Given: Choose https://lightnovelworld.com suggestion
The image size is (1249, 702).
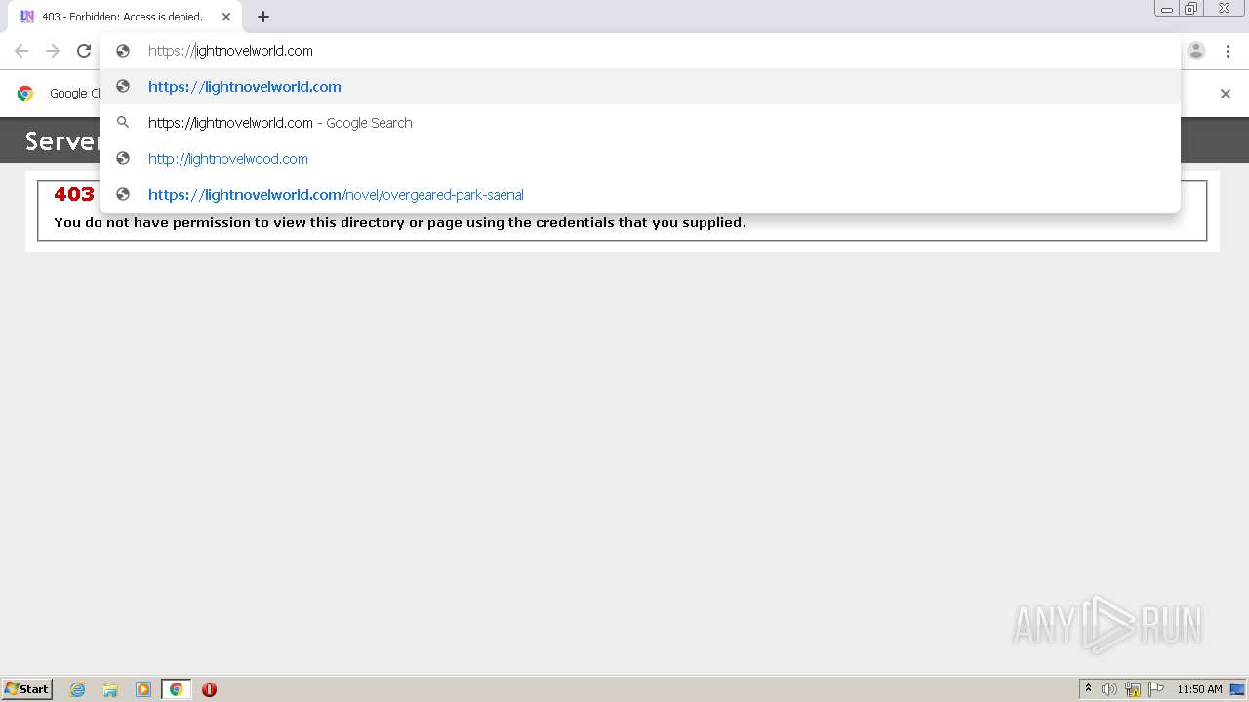Looking at the screenshot, I should (x=640, y=87).
